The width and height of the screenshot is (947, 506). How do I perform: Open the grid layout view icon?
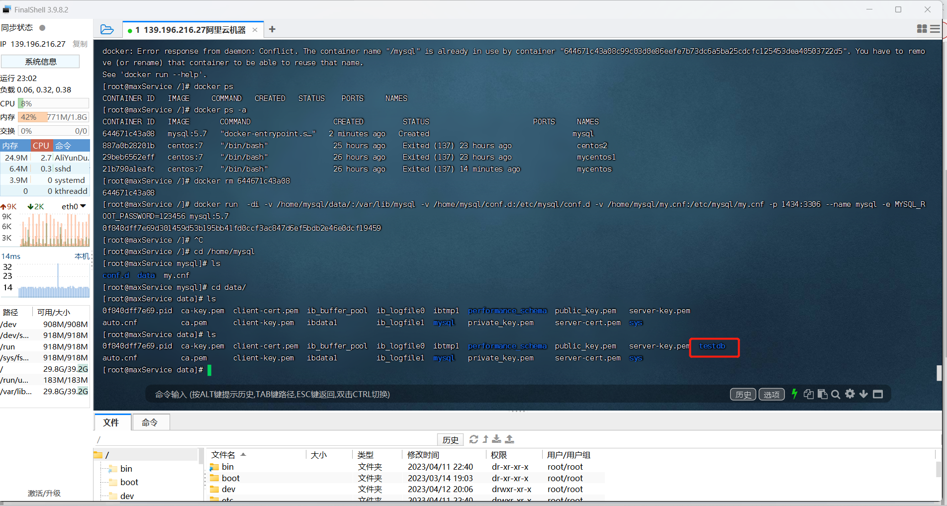point(922,29)
